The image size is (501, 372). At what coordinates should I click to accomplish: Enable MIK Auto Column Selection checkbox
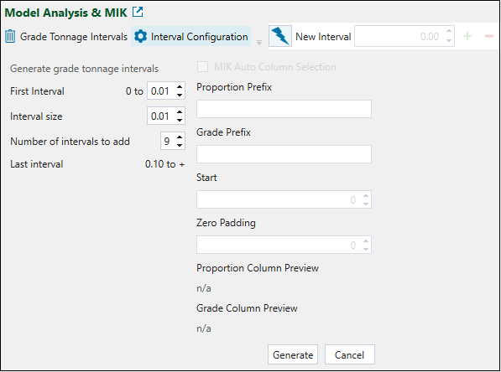[202, 67]
